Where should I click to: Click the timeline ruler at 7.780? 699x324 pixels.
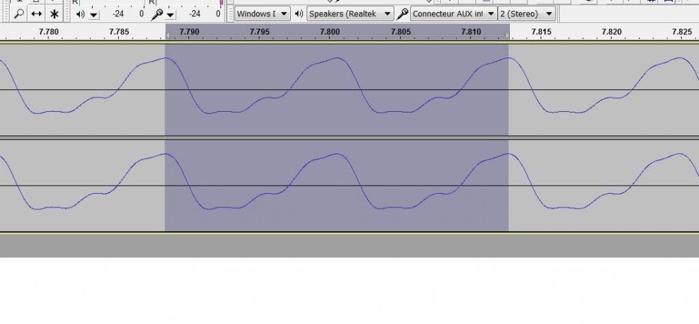coord(48,32)
